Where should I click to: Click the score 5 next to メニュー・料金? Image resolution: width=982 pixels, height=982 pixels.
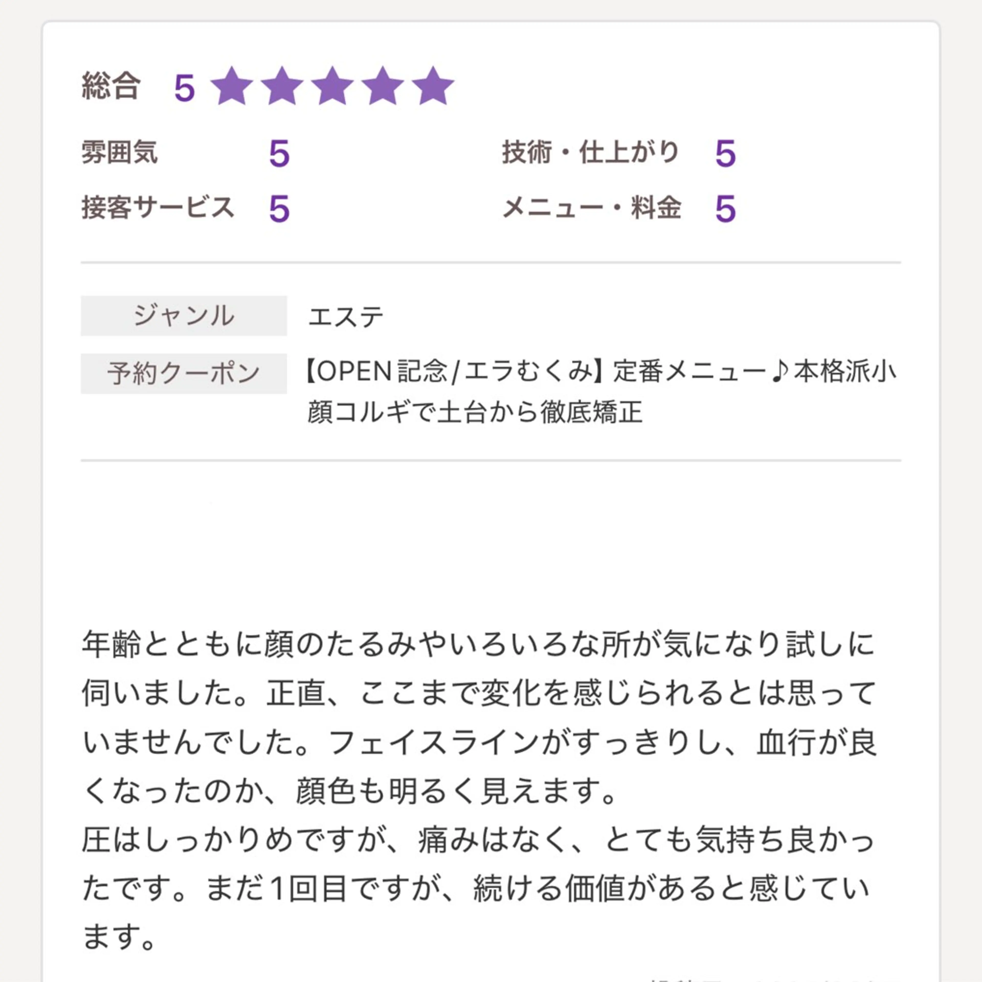click(725, 209)
